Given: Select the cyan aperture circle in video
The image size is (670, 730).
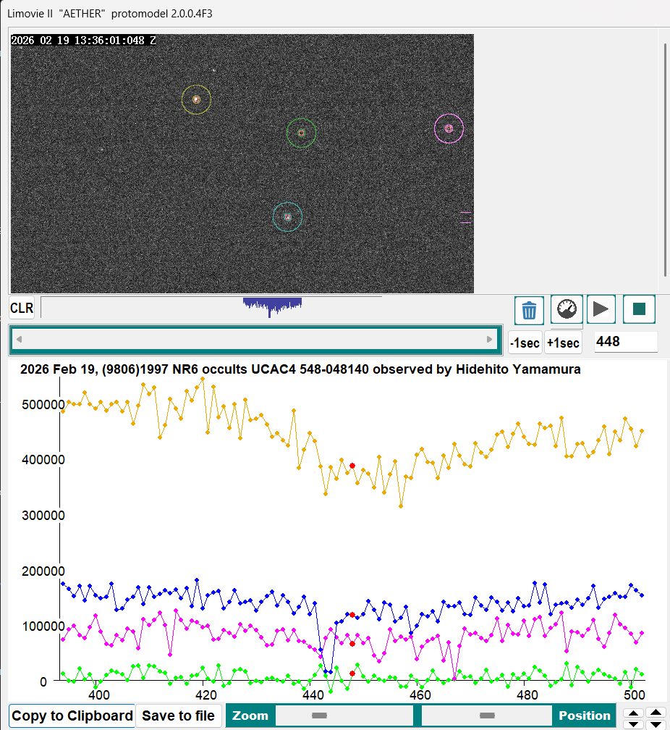Looking at the screenshot, I should tap(287, 217).
